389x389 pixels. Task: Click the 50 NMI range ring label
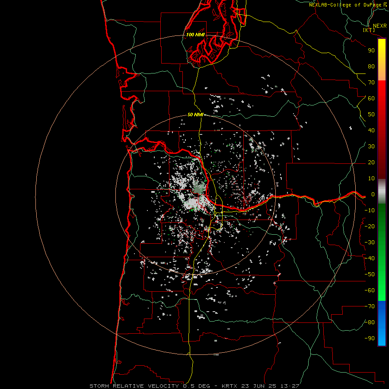click(x=195, y=115)
